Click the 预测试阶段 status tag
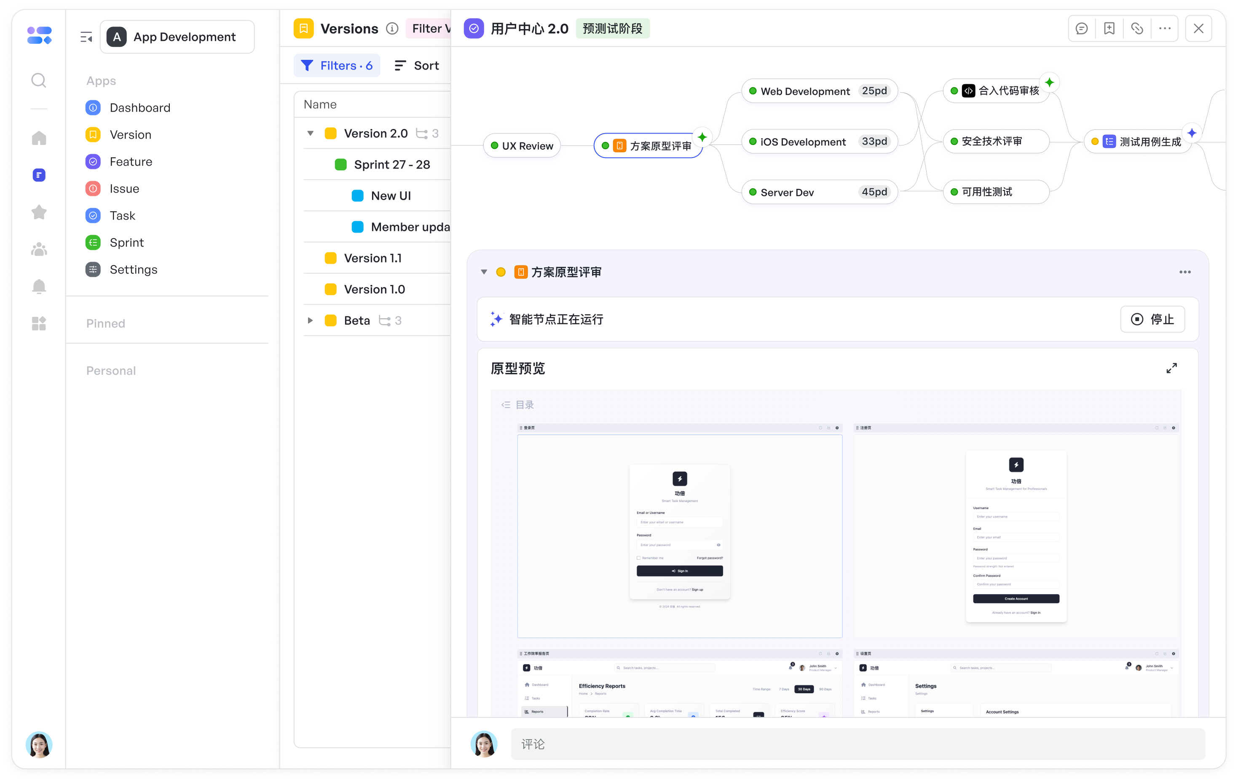The height and width of the screenshot is (783, 1238). (612, 29)
